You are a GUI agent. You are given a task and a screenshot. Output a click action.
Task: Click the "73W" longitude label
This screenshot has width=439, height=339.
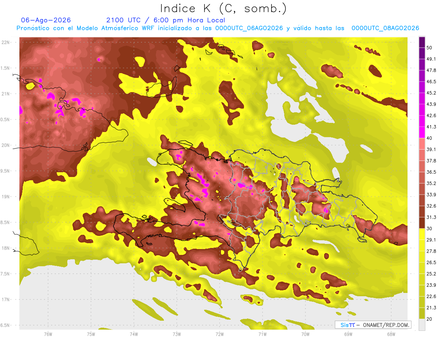177,334
